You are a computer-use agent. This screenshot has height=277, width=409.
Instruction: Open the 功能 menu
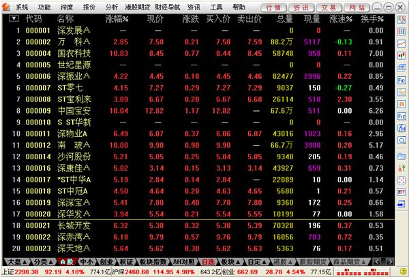click(x=44, y=7)
